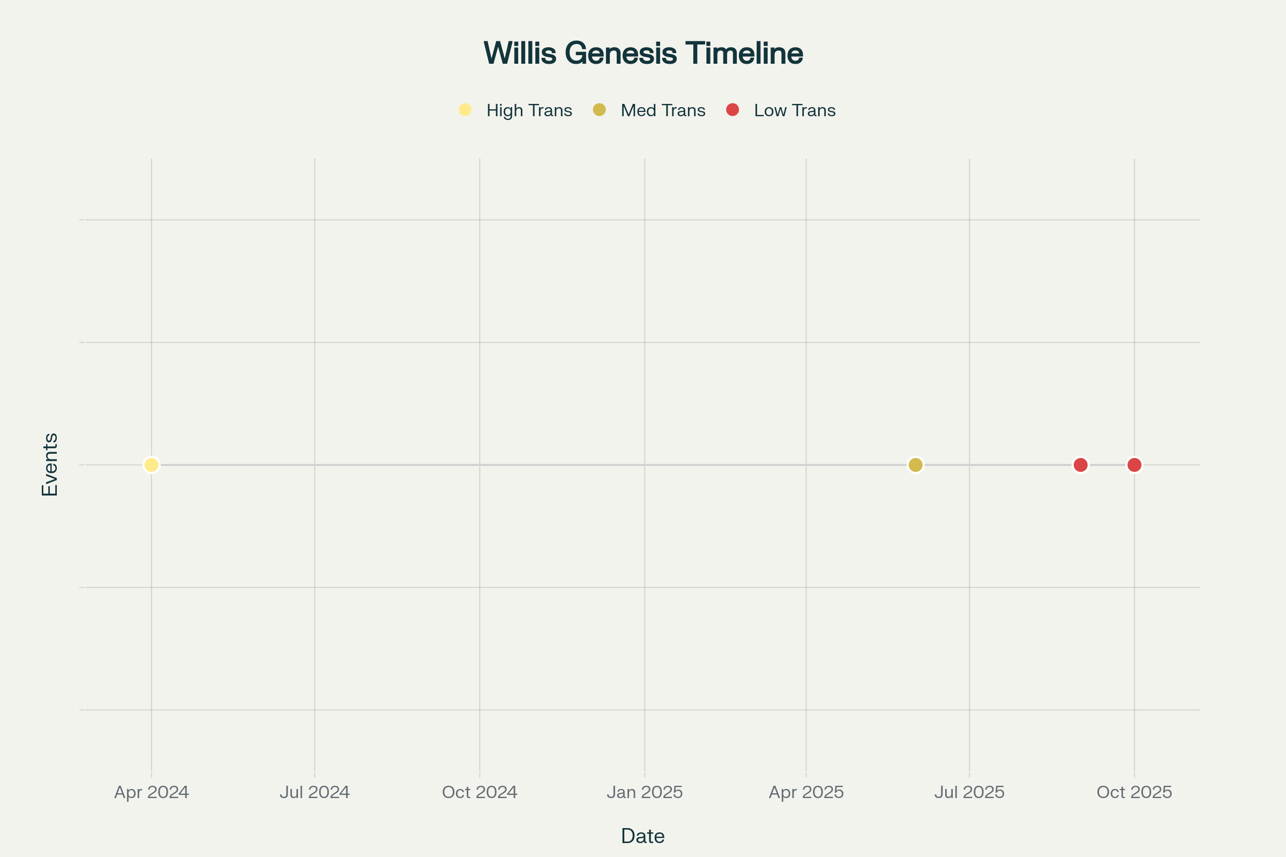1286x857 pixels.
Task: Click the gold Med Trans legend dot
Action: pyautogui.click(x=599, y=110)
